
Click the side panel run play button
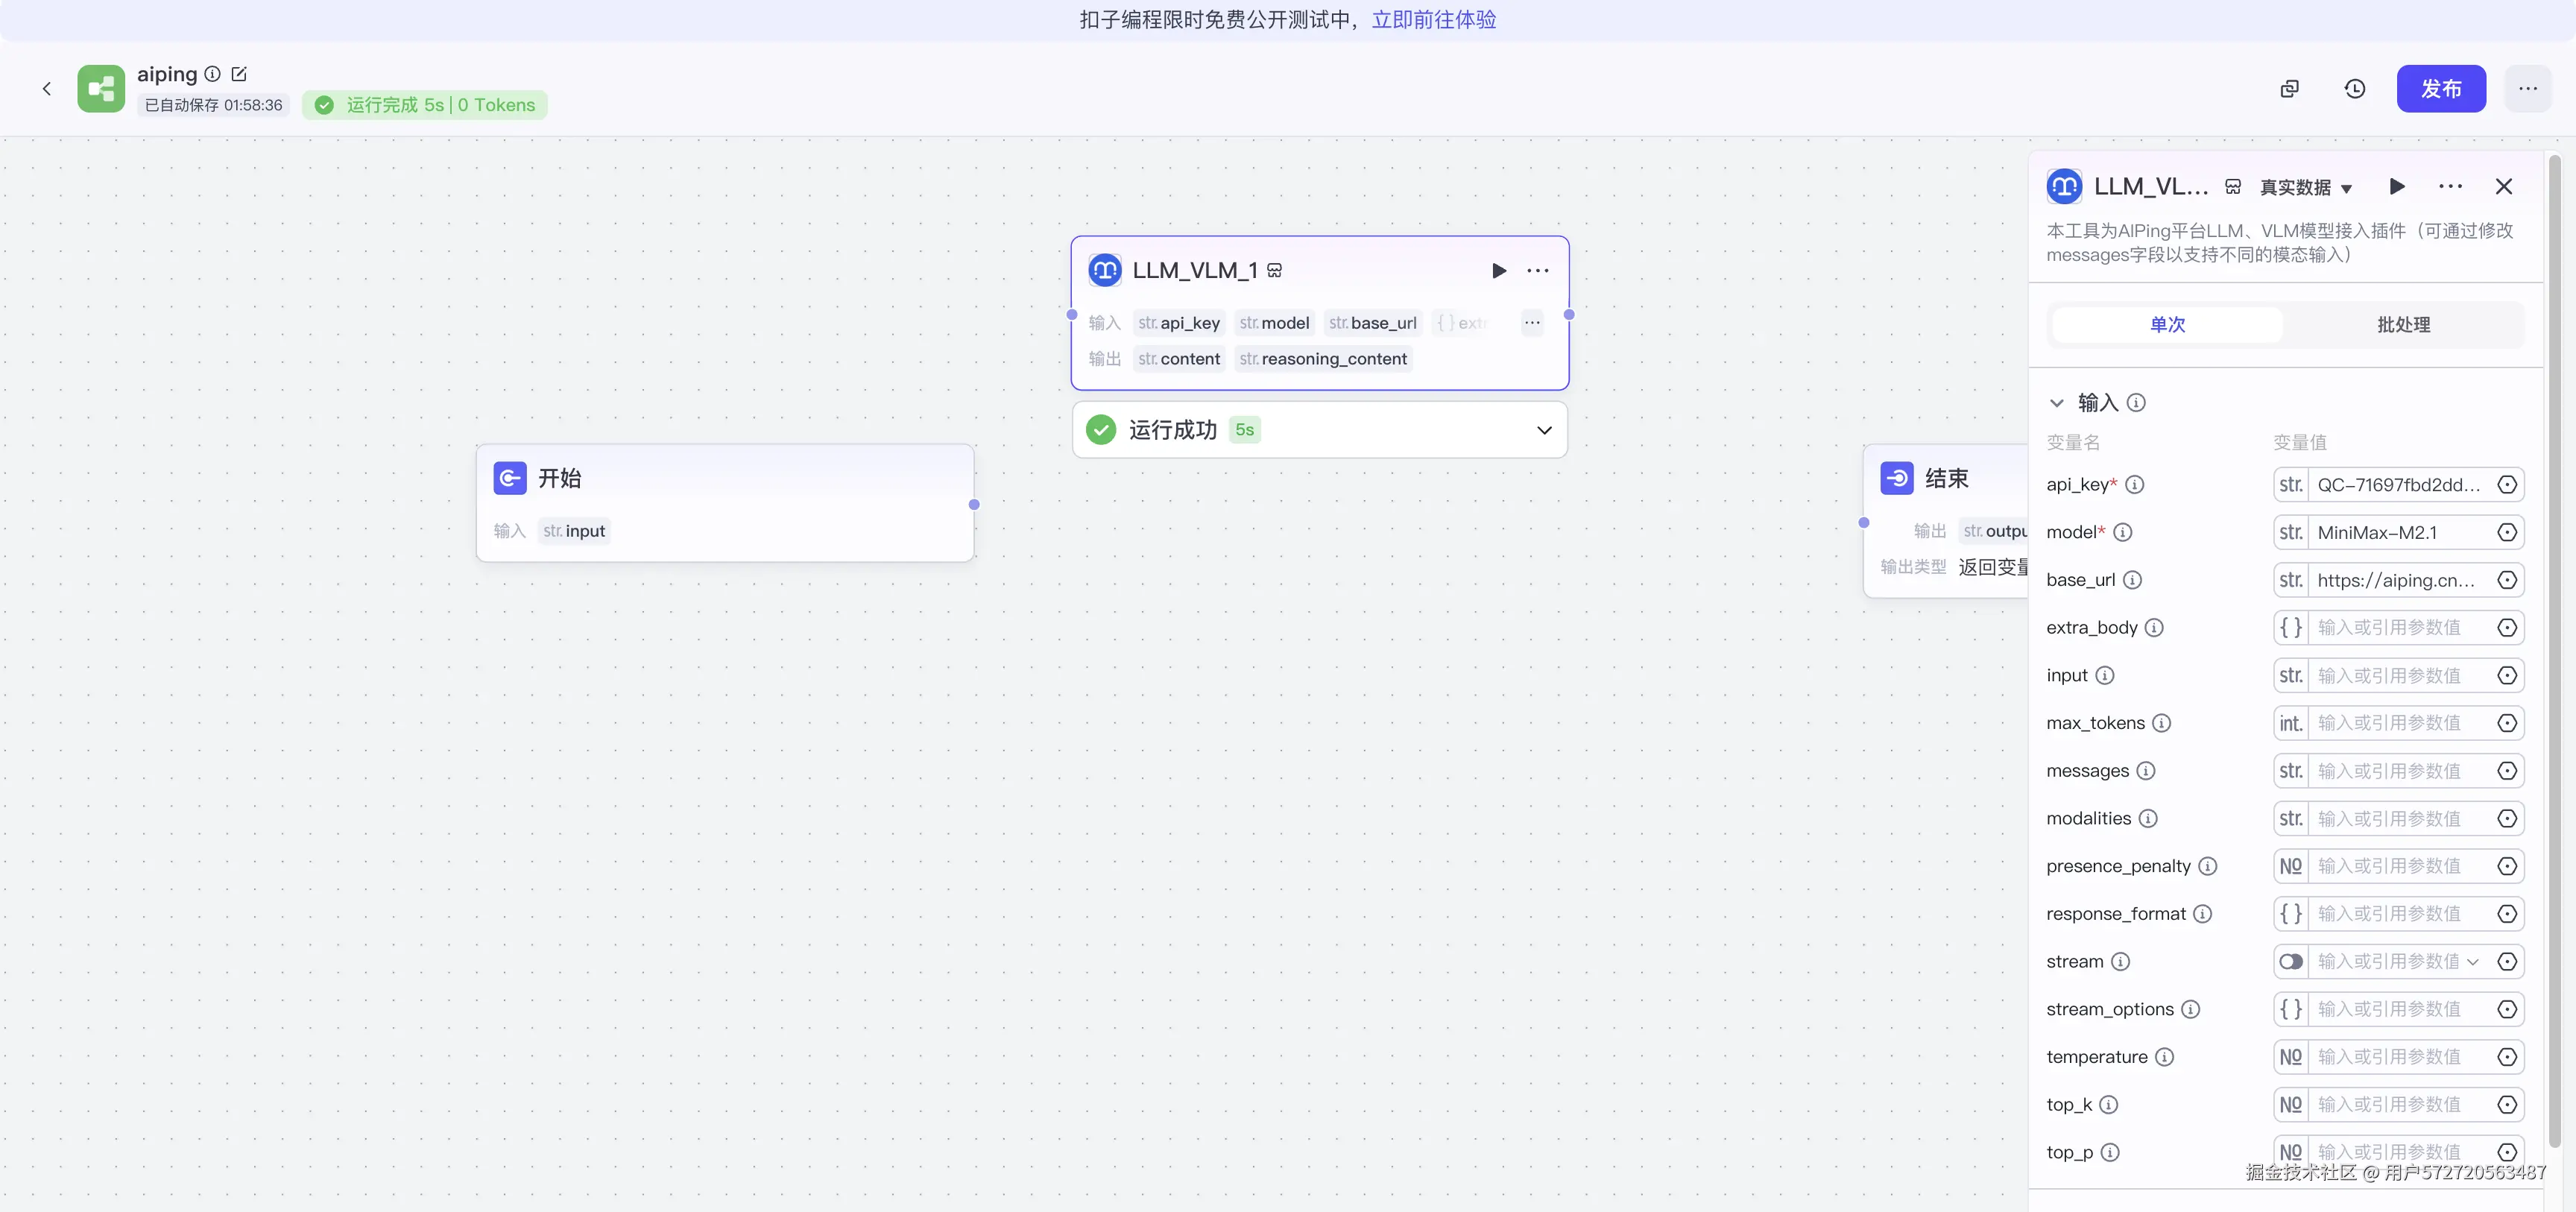[x=2397, y=187]
